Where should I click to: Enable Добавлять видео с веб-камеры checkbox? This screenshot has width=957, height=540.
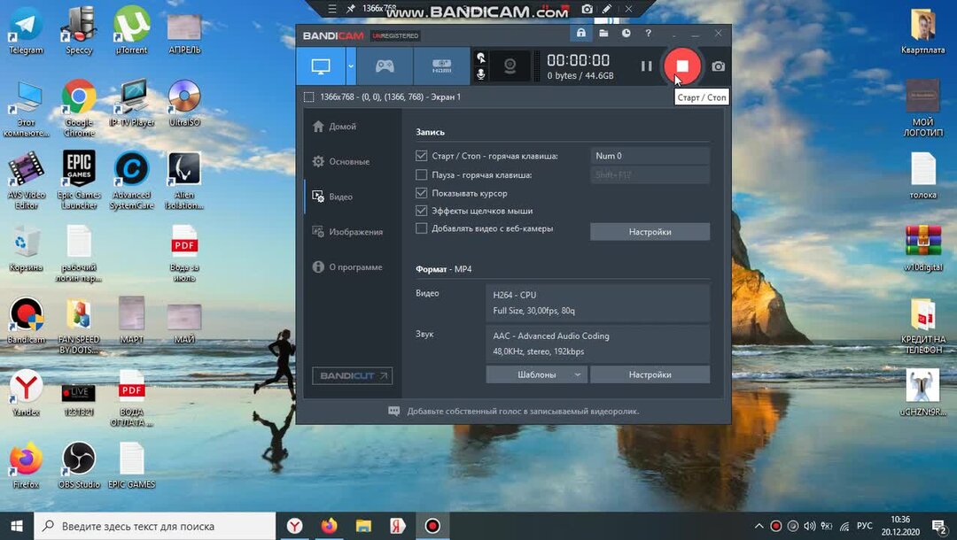point(421,228)
